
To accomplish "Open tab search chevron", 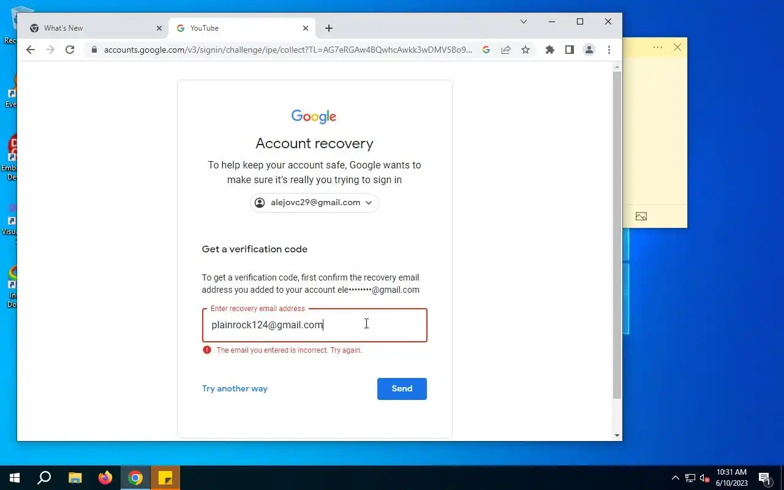I will [524, 22].
